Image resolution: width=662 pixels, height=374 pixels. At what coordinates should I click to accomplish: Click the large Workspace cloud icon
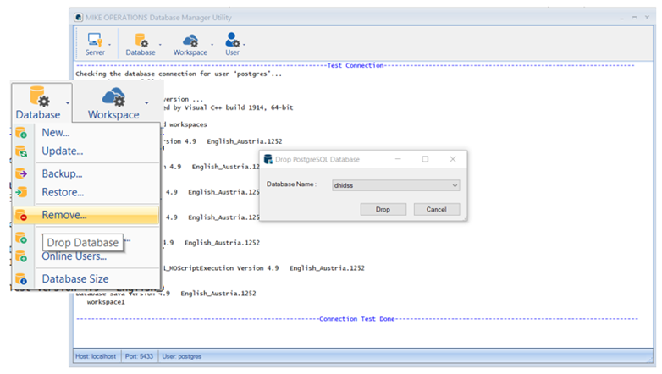pyautogui.click(x=113, y=97)
